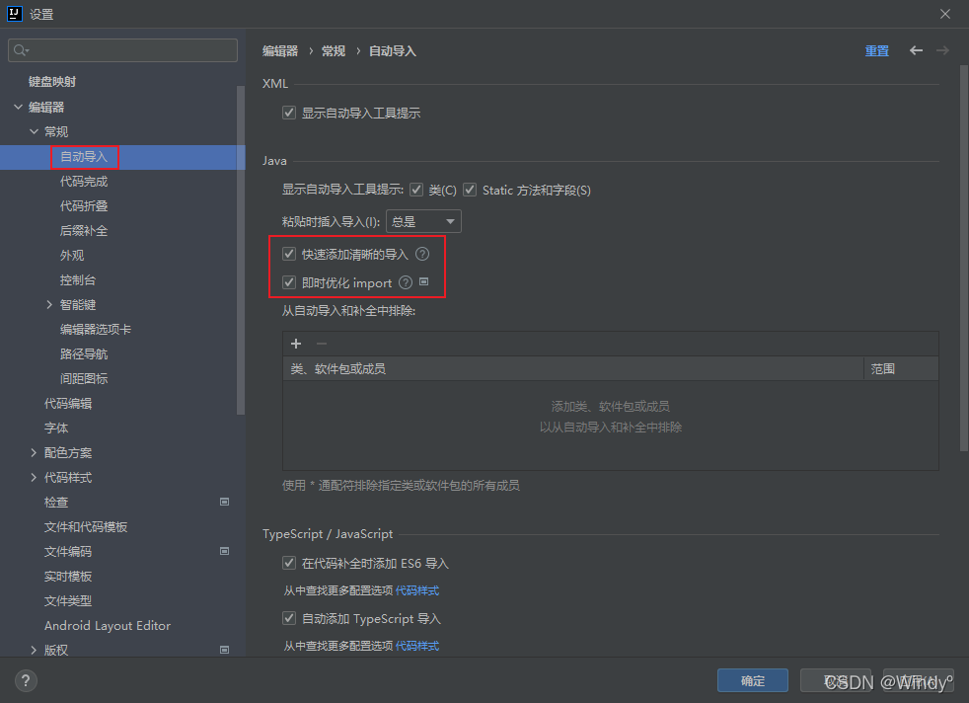The height and width of the screenshot is (703, 969).
Task: Select 代码完成 in settings tree
Action: pyautogui.click(x=84, y=181)
